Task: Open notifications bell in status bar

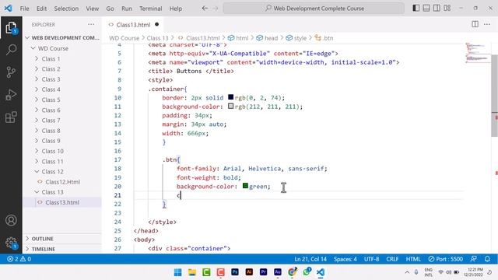Action: tap(488, 259)
